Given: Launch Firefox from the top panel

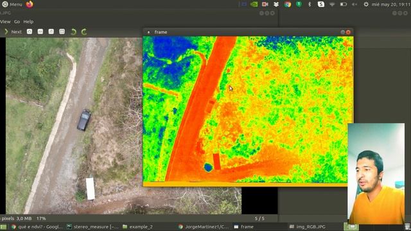Looking at the screenshot, I should pyautogui.click(x=30, y=4).
